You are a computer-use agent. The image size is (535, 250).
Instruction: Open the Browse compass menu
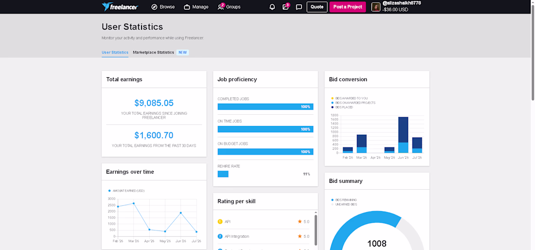[163, 7]
